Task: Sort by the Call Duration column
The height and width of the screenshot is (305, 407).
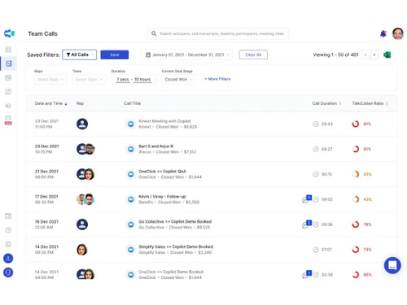Action: point(326,103)
